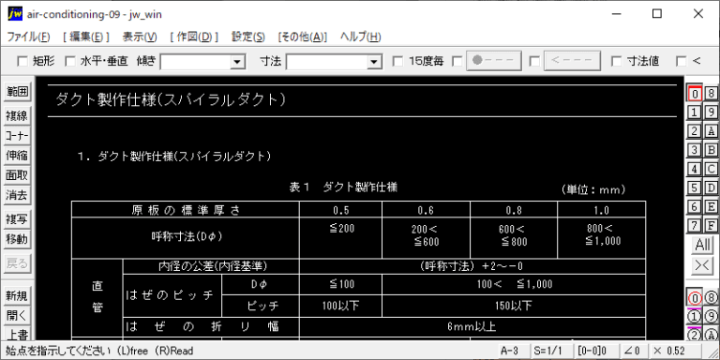This screenshot has height=360, width=720.
Task: Select square layer button 5
Action: (x=695, y=187)
